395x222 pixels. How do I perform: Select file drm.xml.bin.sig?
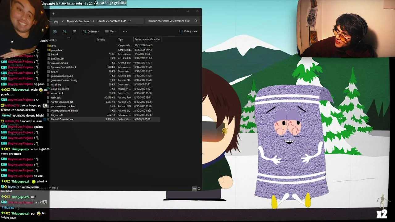point(59,63)
